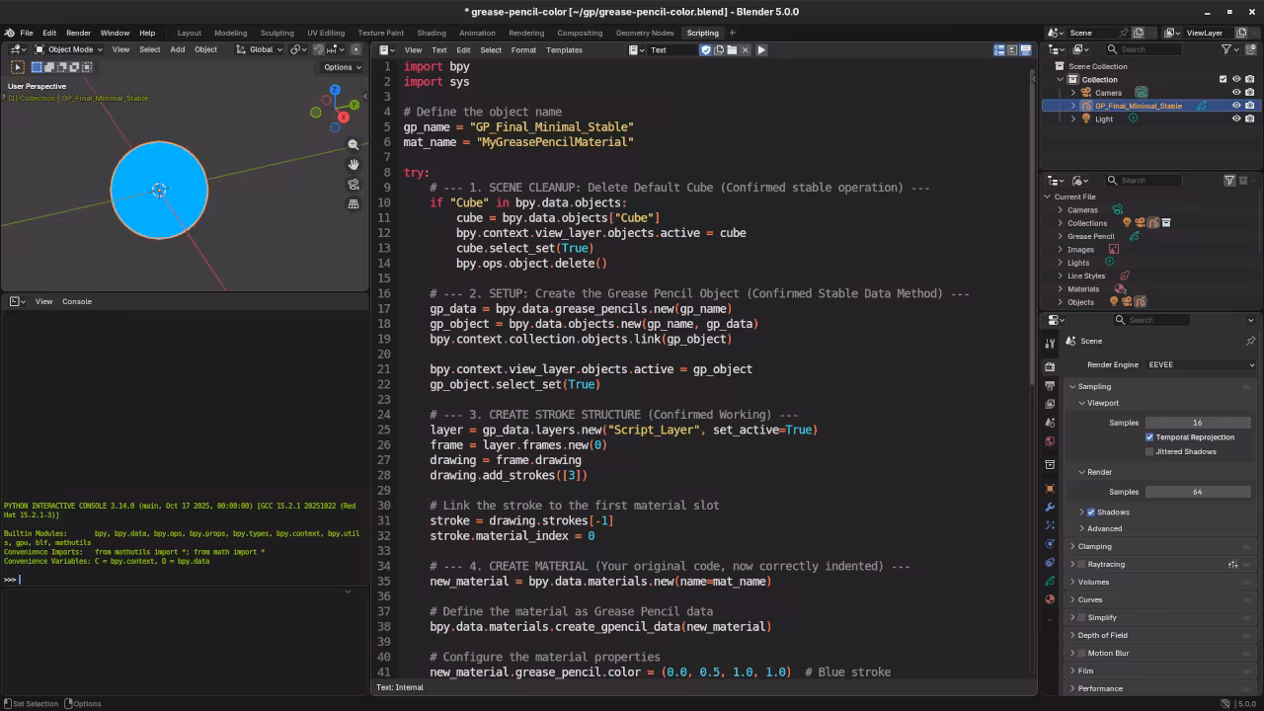Create new text datablock in Scripting editor

point(718,49)
